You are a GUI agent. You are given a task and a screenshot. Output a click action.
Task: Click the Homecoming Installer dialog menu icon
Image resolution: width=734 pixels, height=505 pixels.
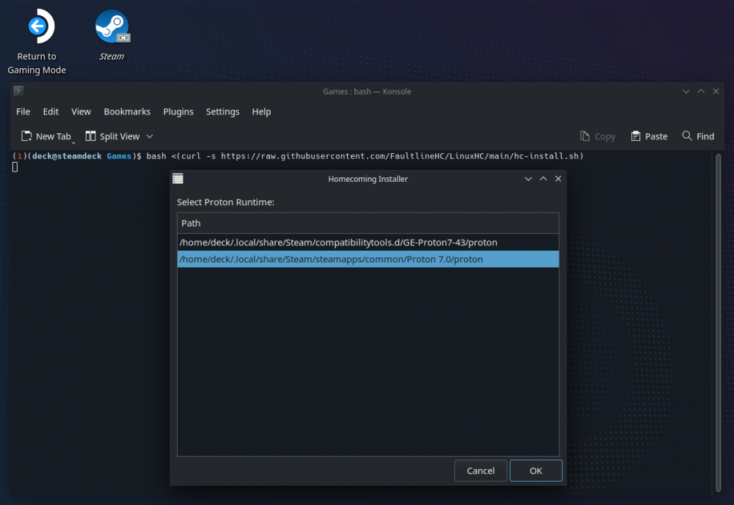tap(178, 179)
